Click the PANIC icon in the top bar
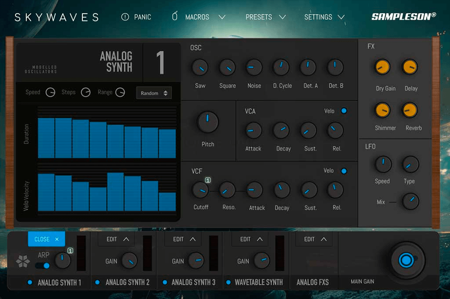The width and height of the screenshot is (450, 299). (125, 17)
